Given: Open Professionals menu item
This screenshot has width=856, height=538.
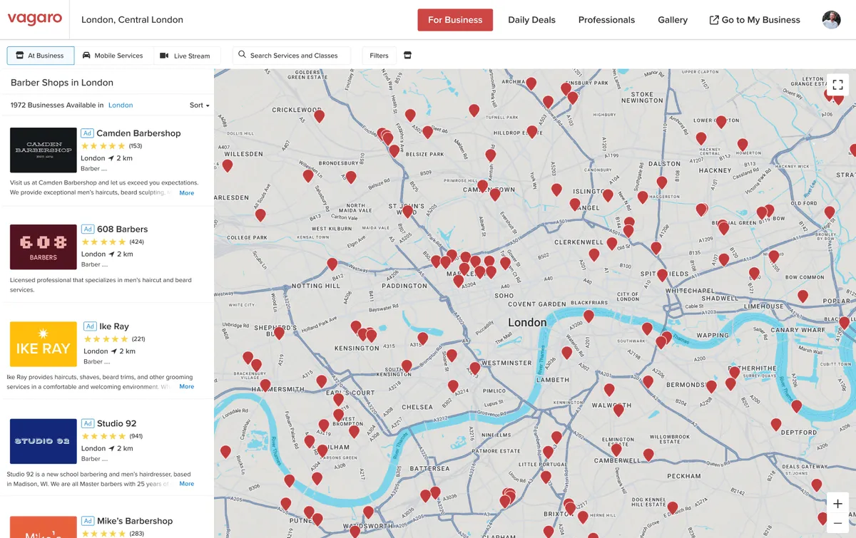Looking at the screenshot, I should click(606, 20).
